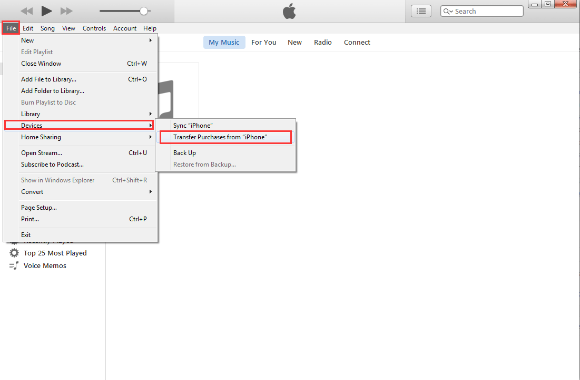Image resolution: width=580 pixels, height=380 pixels.
Task: Click the Apple logo in the header
Action: click(x=289, y=11)
